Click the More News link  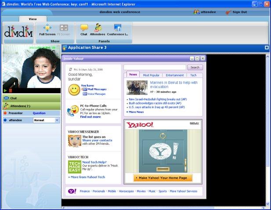click(136, 112)
